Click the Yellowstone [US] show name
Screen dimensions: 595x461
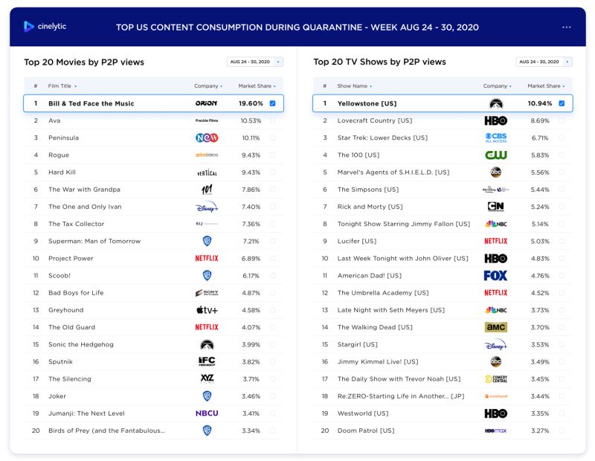coord(367,103)
